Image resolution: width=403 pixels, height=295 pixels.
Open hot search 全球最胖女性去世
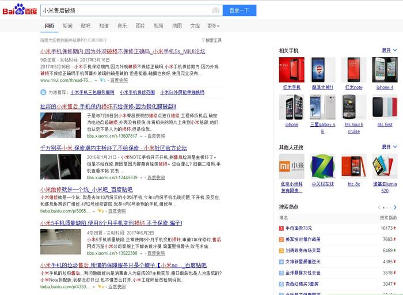[x=303, y=273]
